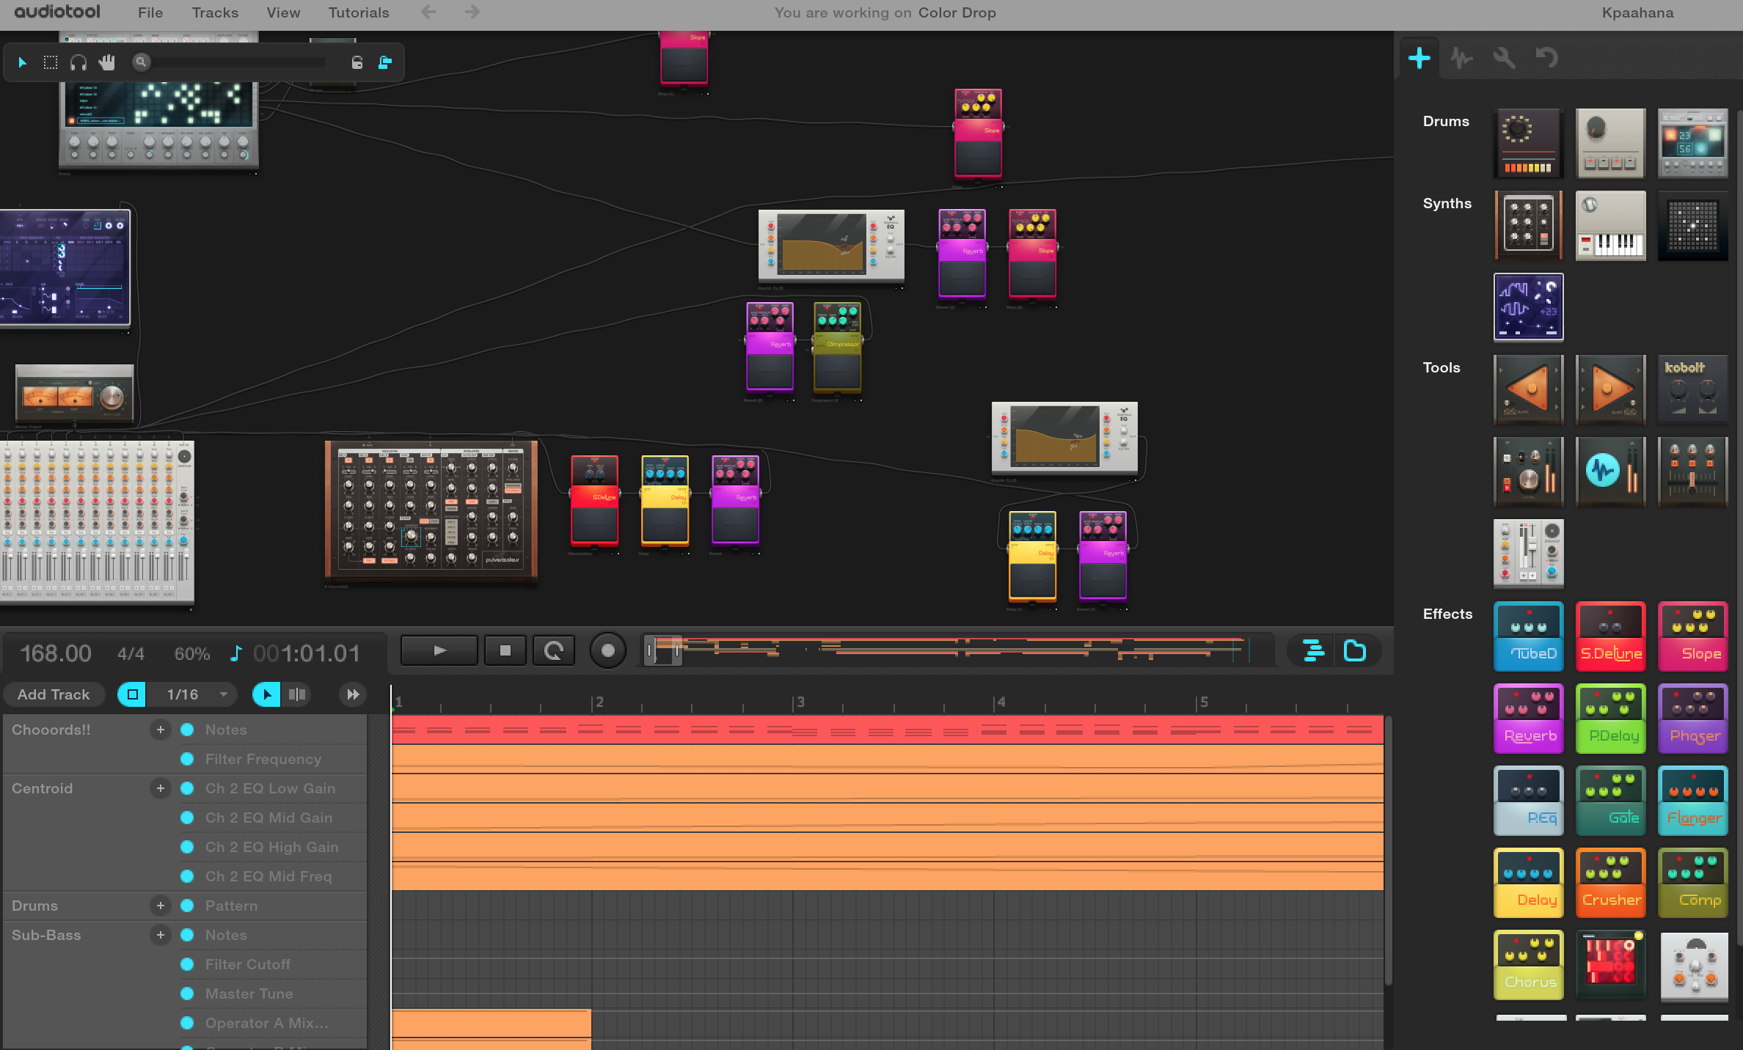
Task: Add the blue waveform synth device
Action: (x=1529, y=308)
